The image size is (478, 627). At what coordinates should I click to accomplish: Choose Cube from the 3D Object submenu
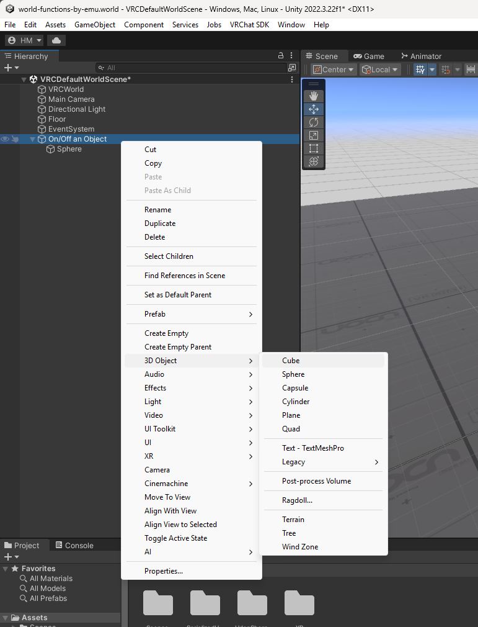[291, 361]
